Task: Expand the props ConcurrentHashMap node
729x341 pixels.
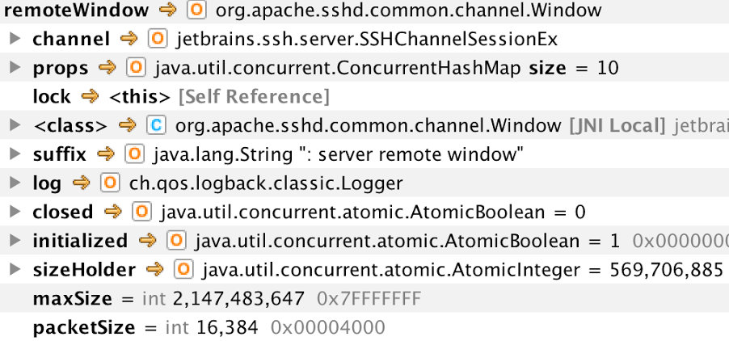Action: (x=15, y=67)
